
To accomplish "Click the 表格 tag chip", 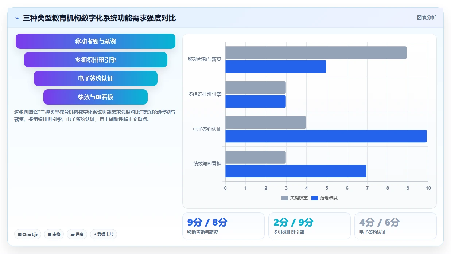I will point(54,234).
